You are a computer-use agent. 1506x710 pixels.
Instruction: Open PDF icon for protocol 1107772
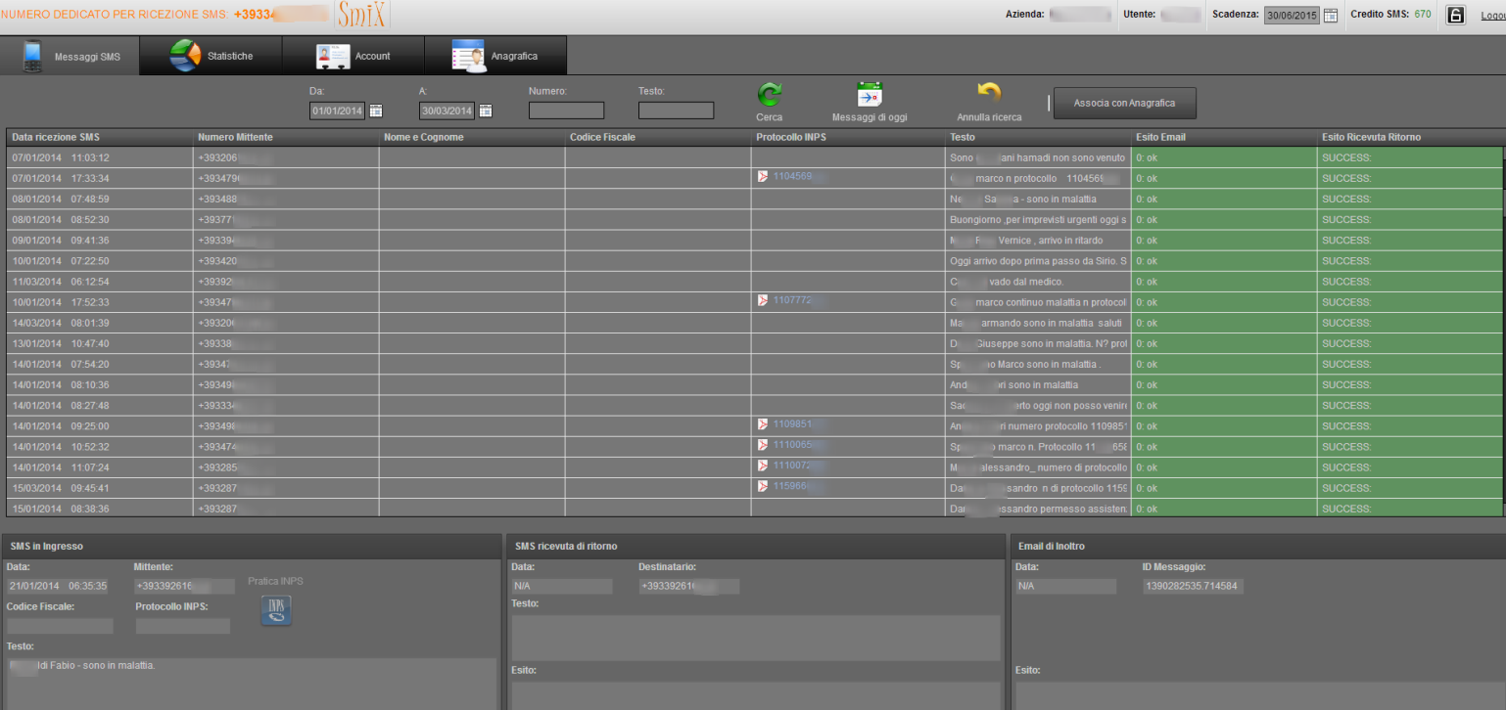[x=763, y=300]
